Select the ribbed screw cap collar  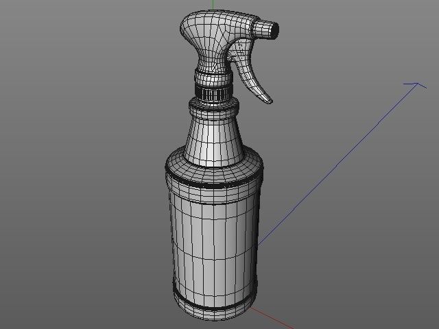point(214,93)
